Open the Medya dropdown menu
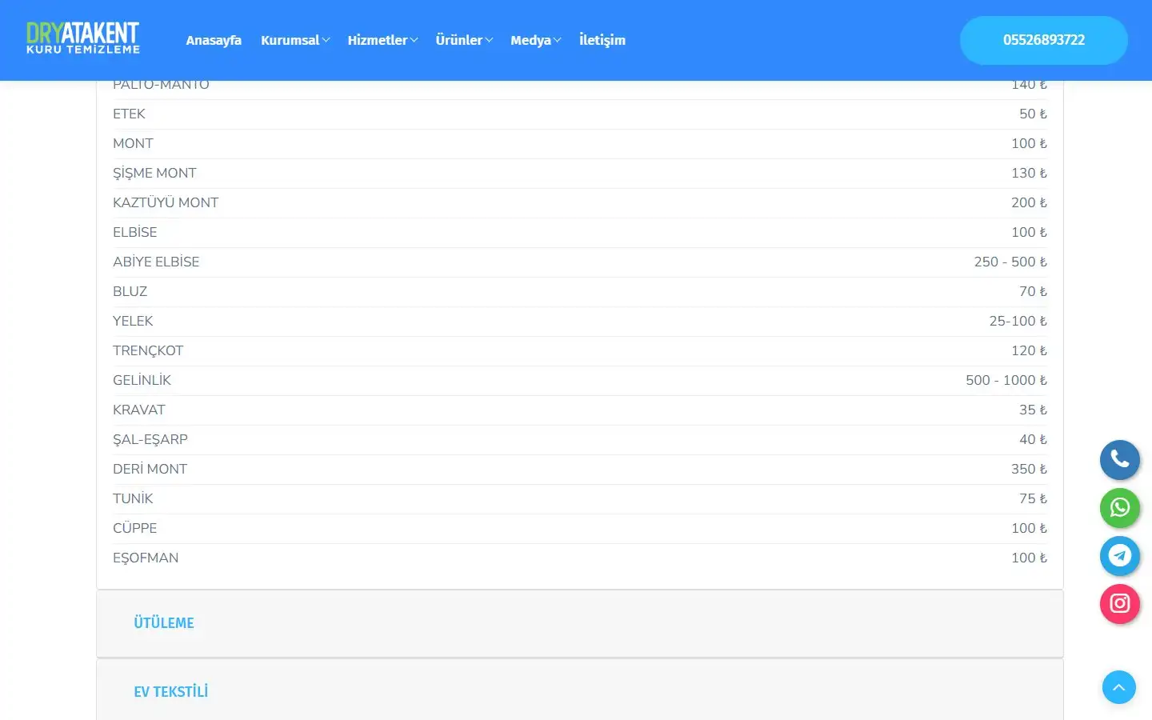1152x720 pixels. pos(536,40)
